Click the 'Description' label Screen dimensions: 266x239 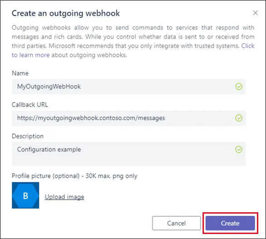coord(28,136)
